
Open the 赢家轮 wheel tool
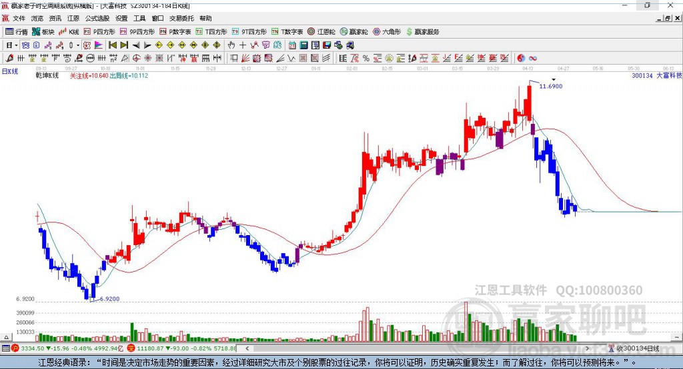pyautogui.click(x=354, y=32)
